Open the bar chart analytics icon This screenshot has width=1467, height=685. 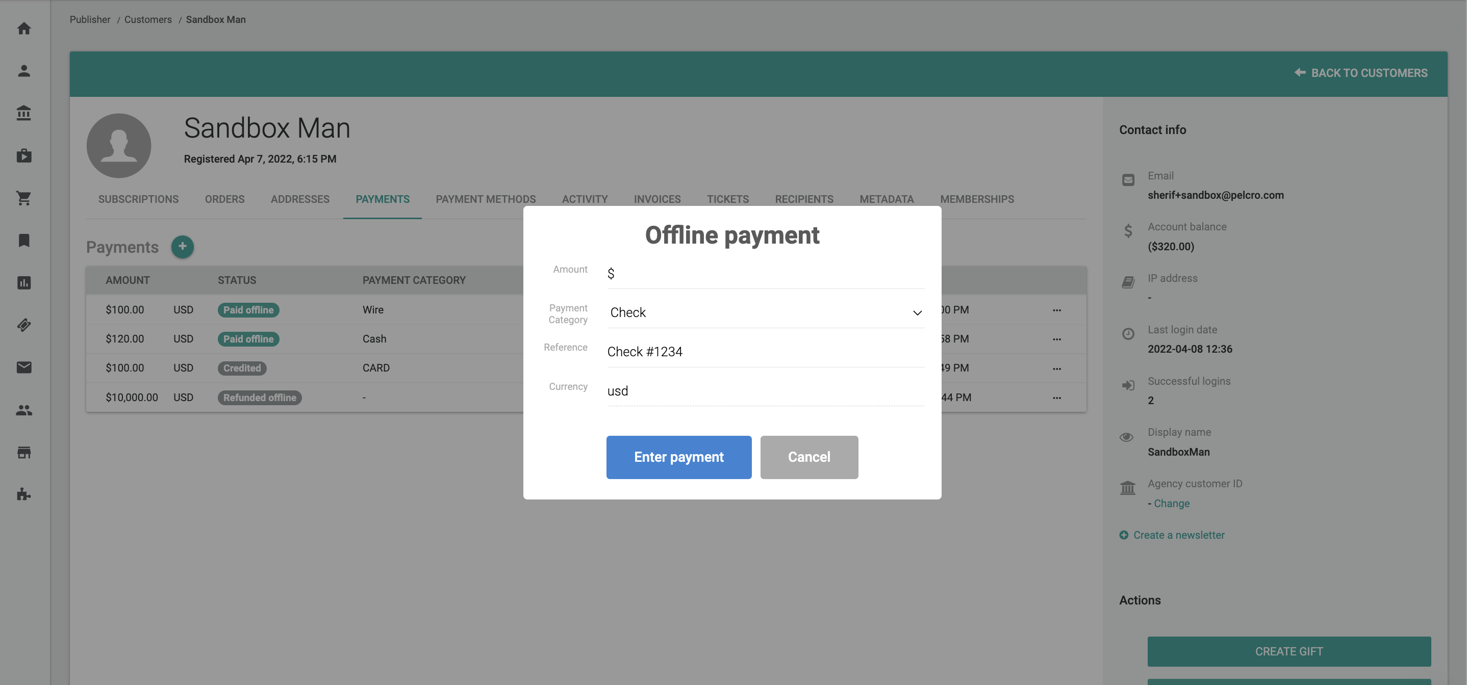tap(24, 283)
